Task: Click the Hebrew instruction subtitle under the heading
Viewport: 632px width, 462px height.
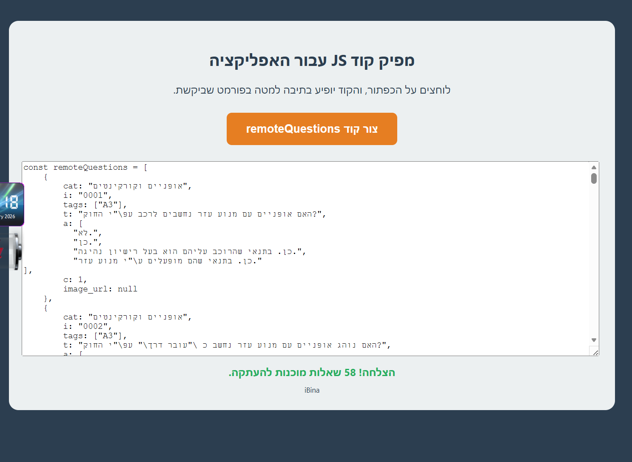Action: click(312, 90)
